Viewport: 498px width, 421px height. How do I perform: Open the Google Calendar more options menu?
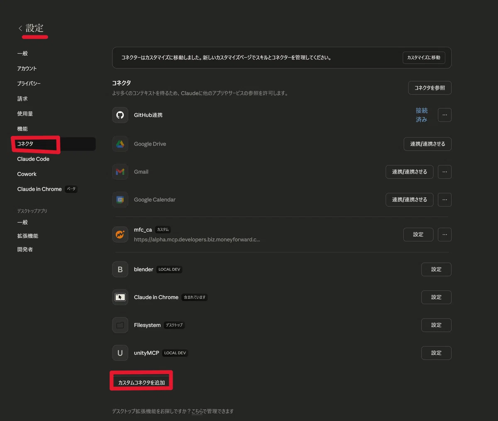444,199
